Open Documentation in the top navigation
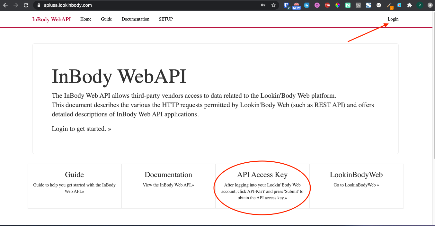435x226 pixels. tap(135, 19)
